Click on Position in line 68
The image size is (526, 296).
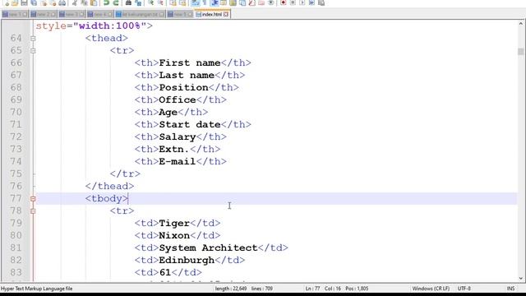(x=183, y=88)
